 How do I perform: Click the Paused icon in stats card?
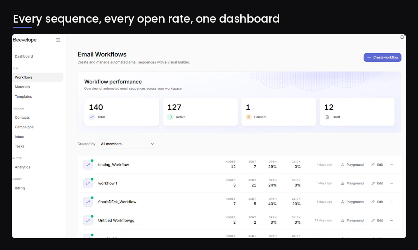pos(249,117)
